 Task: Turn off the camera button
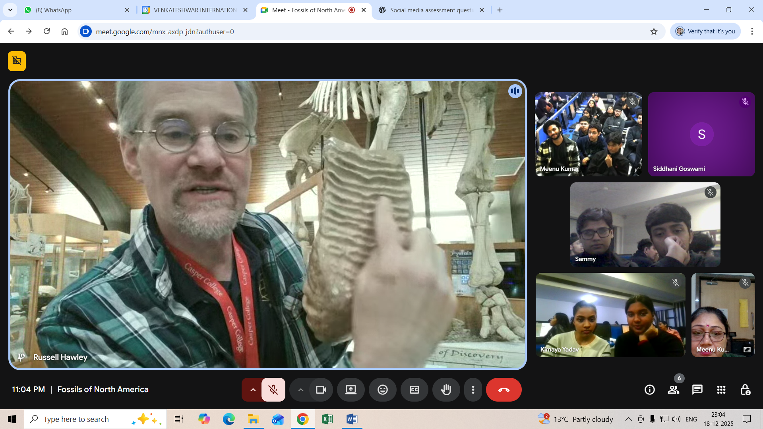(x=321, y=390)
